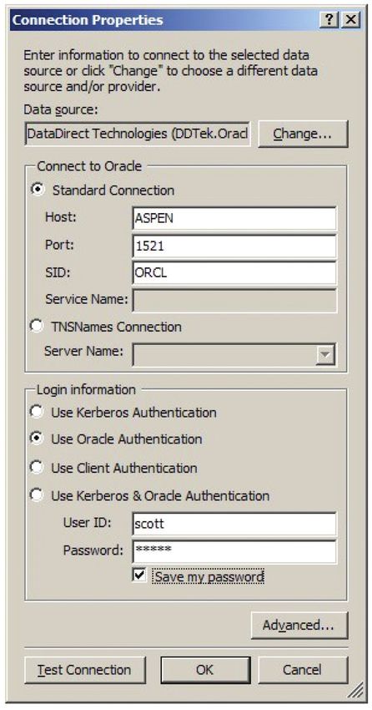372x710 pixels.
Task: Confirm with the OK button
Action: point(205,670)
